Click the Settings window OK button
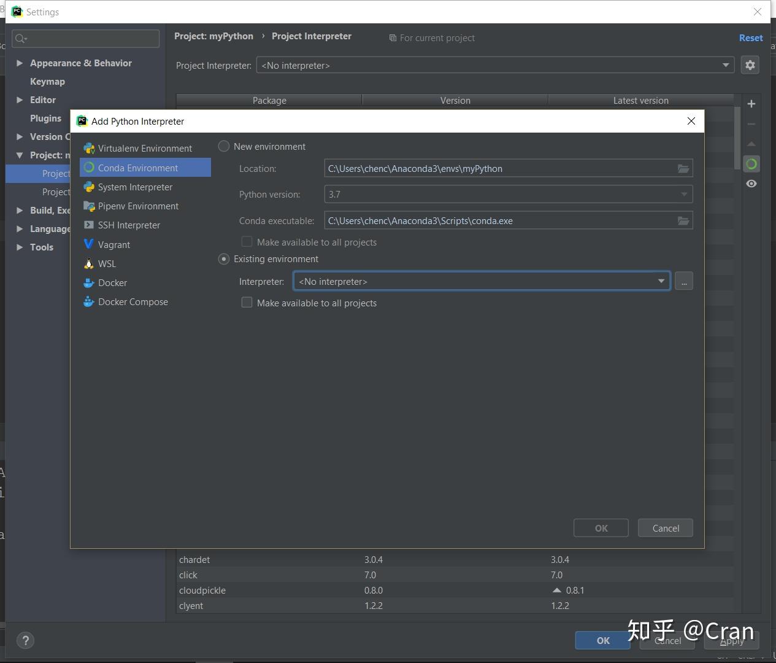The height and width of the screenshot is (663, 776). (603, 640)
